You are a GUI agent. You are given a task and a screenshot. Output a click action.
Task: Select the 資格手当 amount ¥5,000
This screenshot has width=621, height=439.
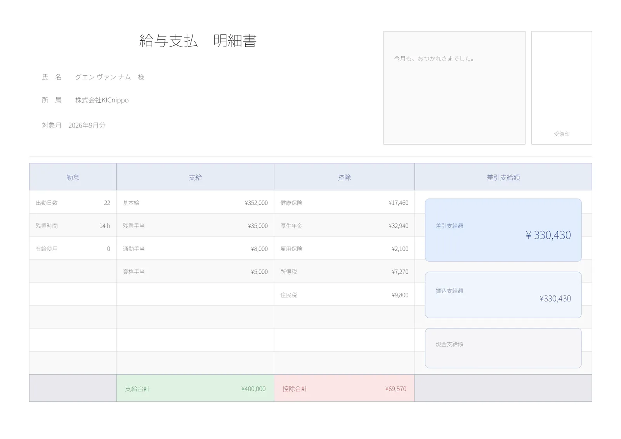tap(259, 272)
